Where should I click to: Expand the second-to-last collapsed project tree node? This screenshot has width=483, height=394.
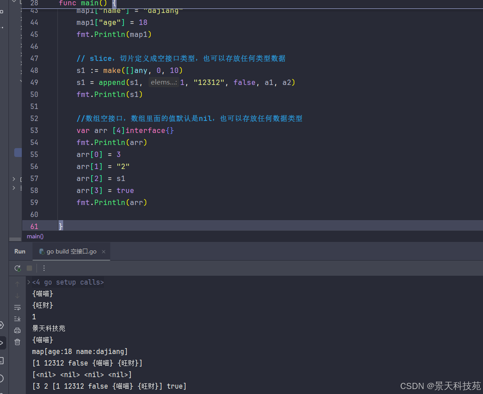point(14,179)
